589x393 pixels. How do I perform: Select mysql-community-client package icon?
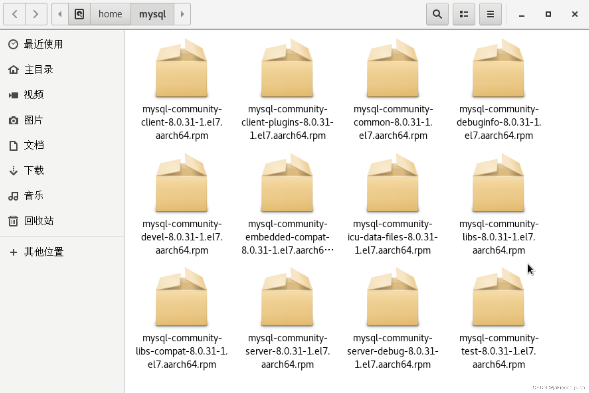click(x=181, y=68)
